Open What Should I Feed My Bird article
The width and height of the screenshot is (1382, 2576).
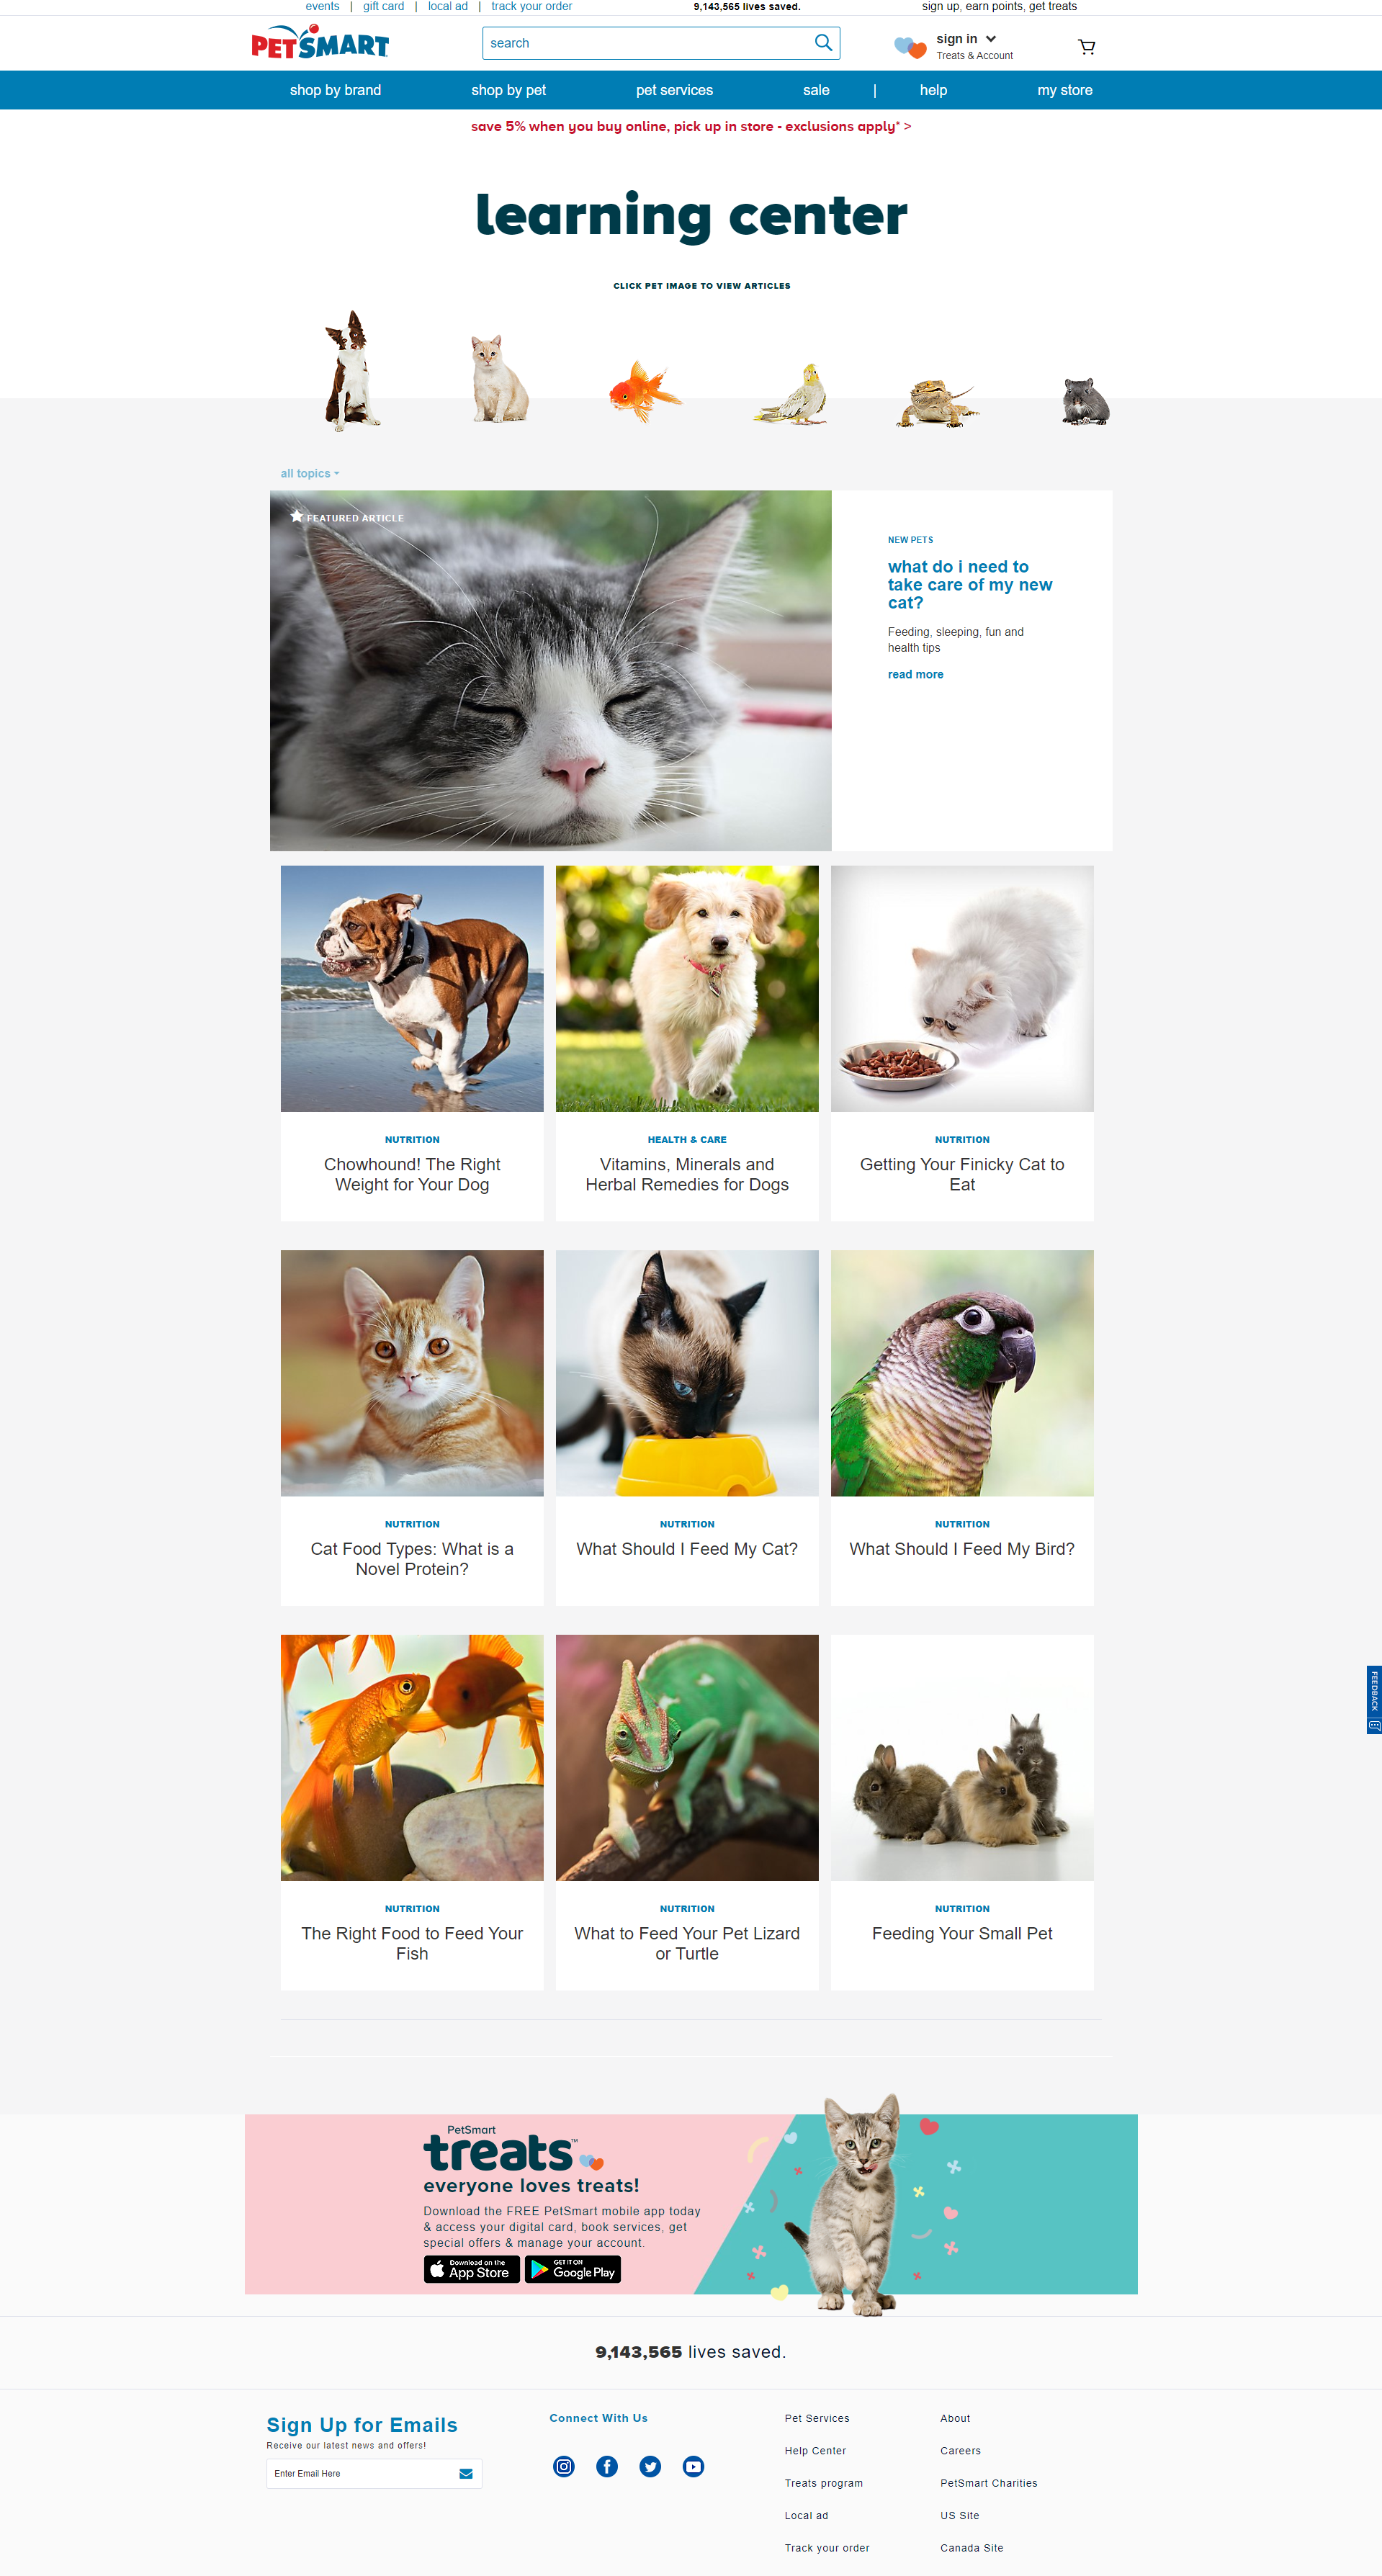[x=962, y=1549]
